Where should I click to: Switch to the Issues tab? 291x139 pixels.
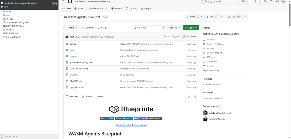pos(79,9)
